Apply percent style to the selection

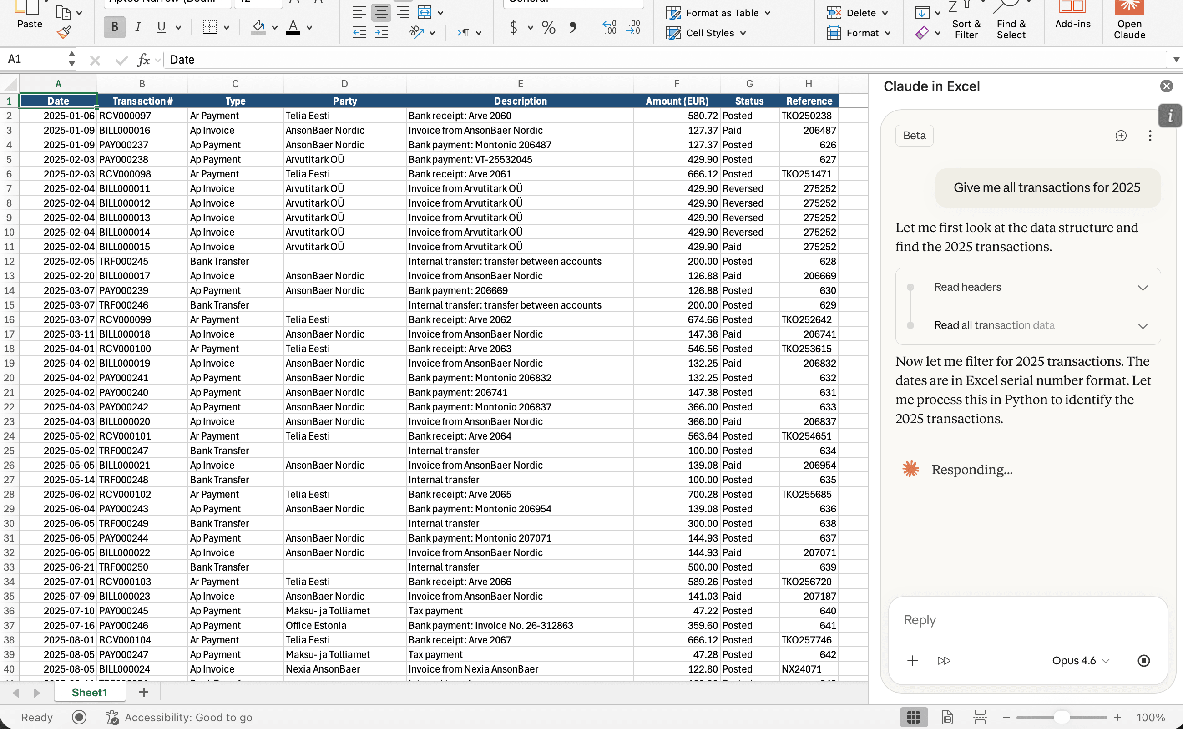pos(548,27)
